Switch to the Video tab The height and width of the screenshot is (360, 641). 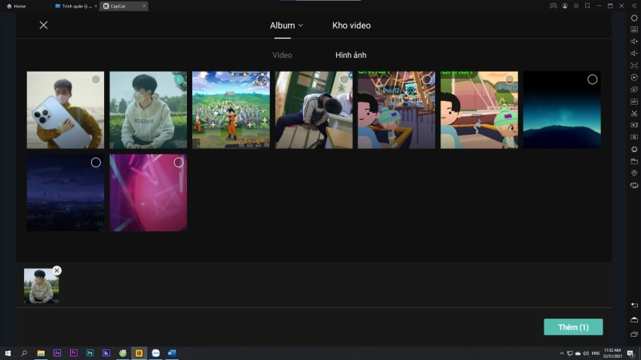[x=282, y=55]
